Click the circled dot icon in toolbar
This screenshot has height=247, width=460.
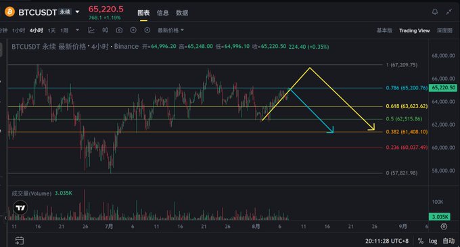point(147,30)
